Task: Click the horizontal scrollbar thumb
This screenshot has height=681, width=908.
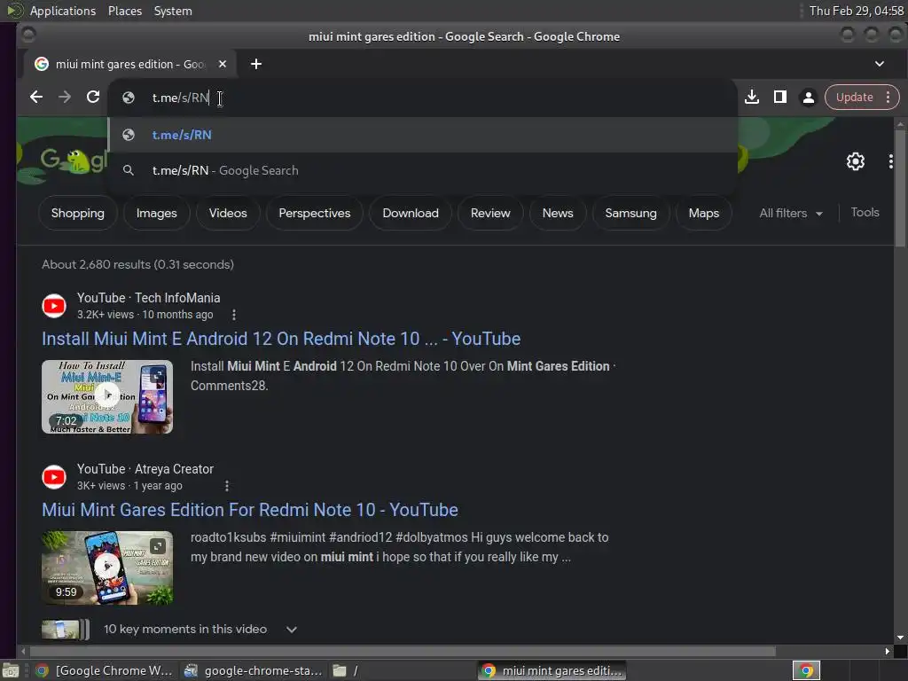Action: (x=403, y=652)
